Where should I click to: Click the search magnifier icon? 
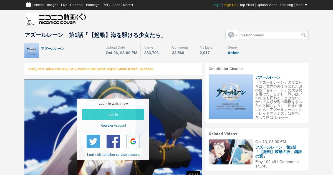pyautogui.click(x=304, y=35)
